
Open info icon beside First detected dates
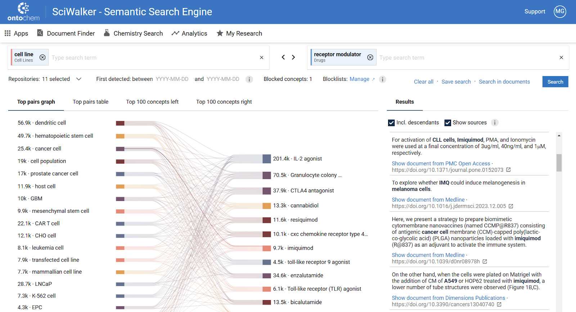pos(249,79)
